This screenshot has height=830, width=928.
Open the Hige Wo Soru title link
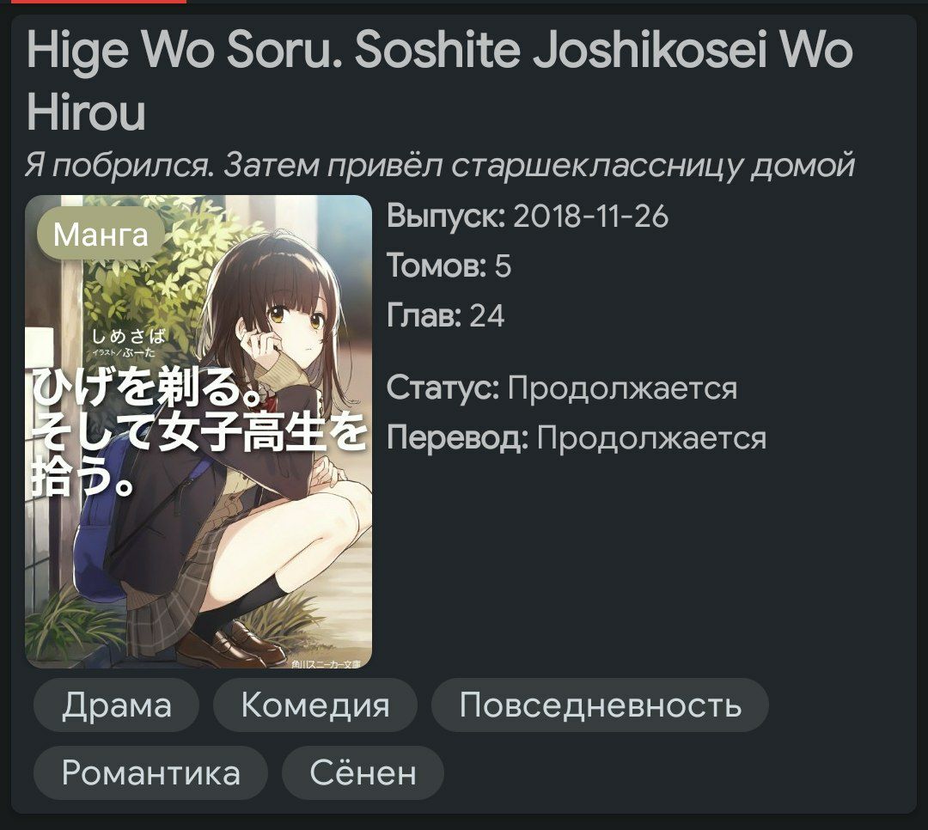click(439, 80)
